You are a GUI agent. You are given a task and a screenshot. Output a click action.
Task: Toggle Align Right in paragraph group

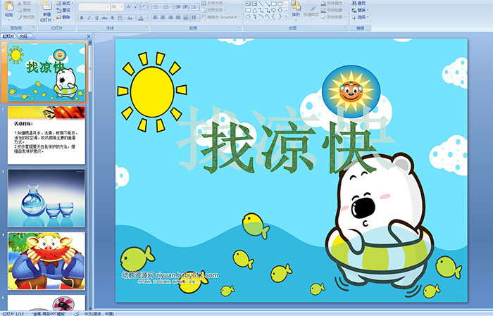click(x=170, y=18)
